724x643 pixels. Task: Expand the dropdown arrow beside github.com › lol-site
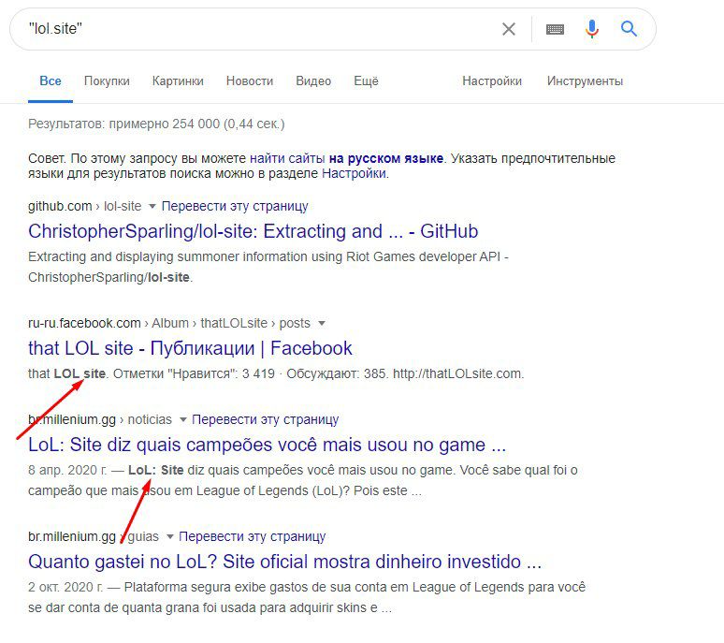(x=152, y=206)
